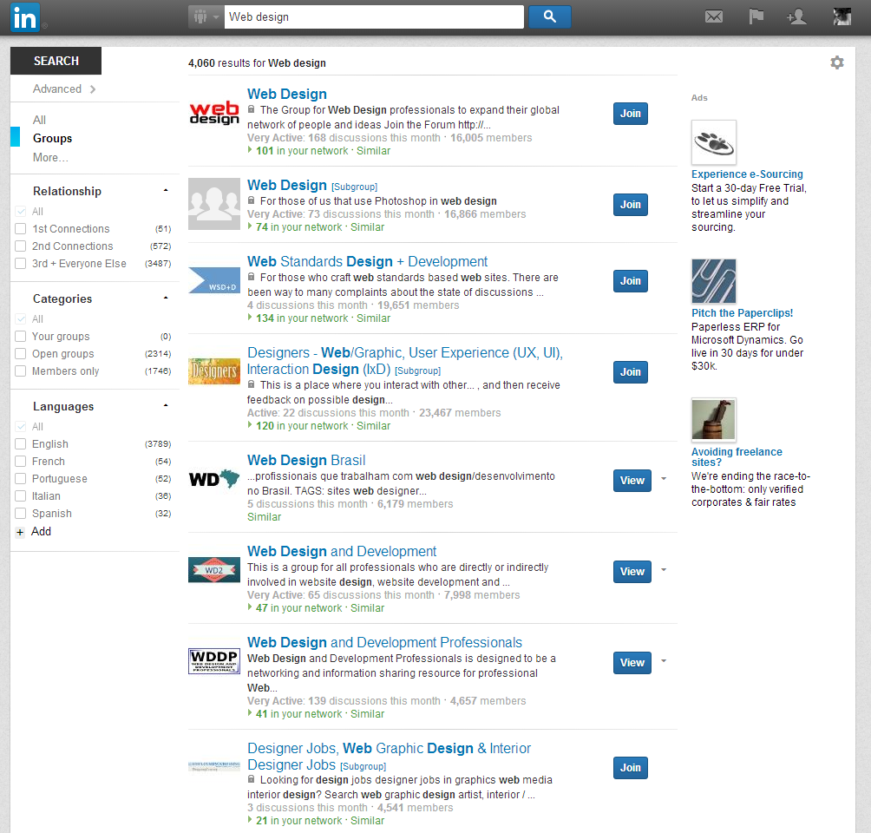
Task: Join the Web Design Subgroup
Action: tap(631, 205)
